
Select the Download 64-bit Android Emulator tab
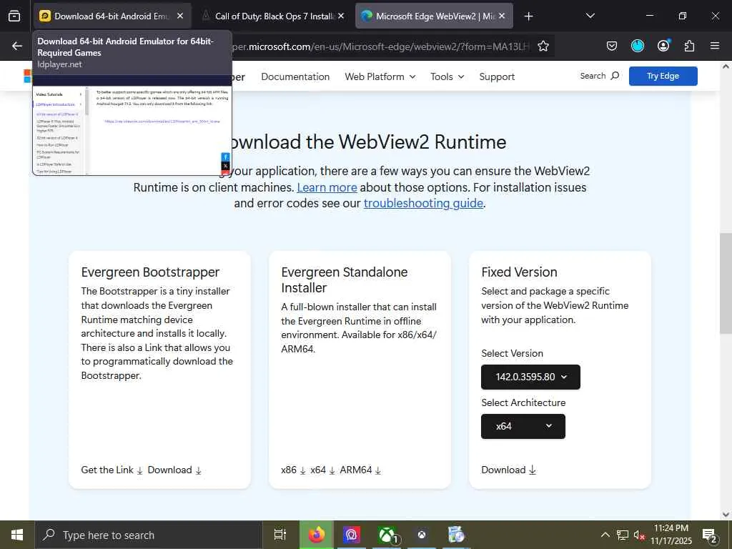[x=112, y=16]
